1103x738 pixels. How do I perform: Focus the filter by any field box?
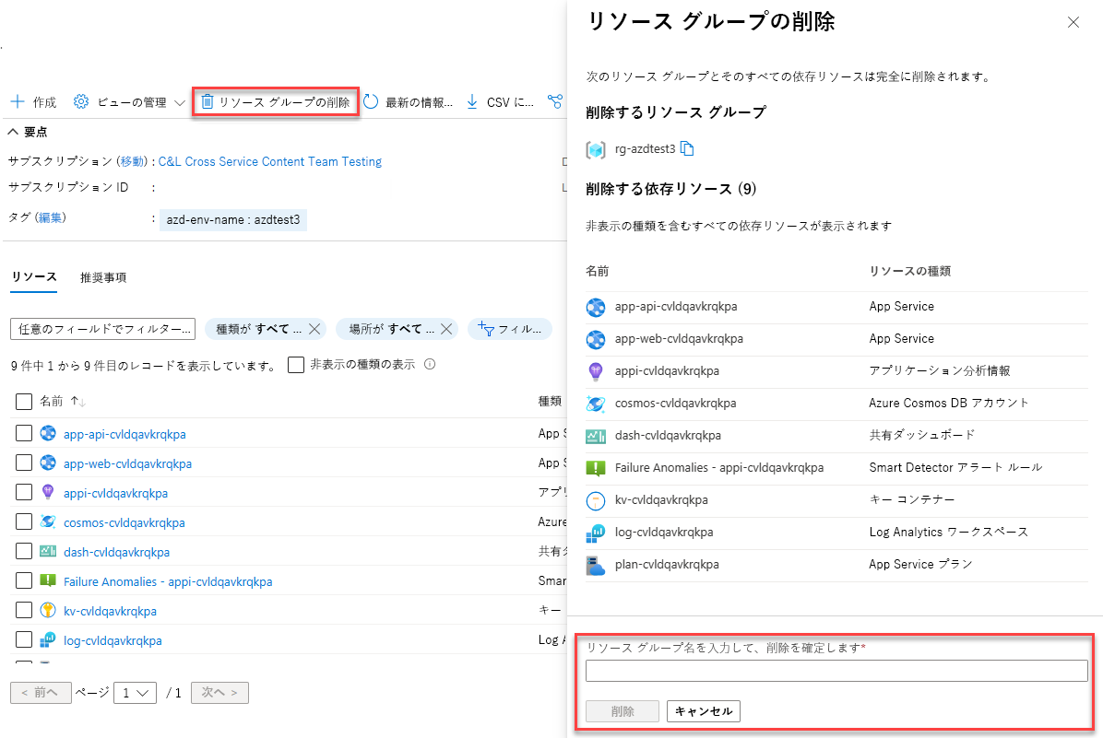[x=102, y=329]
